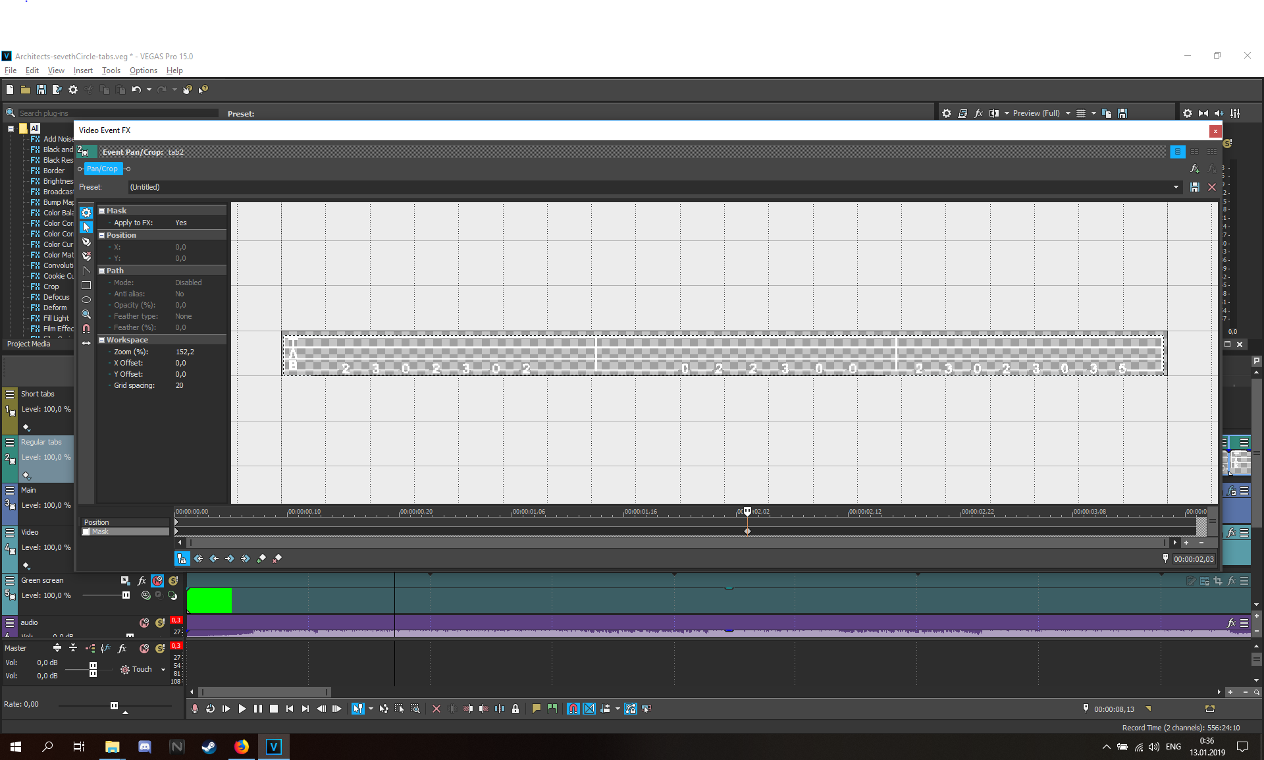This screenshot has height=760, width=1264.
Task: Toggle the rectangle selection tool
Action: (x=87, y=286)
